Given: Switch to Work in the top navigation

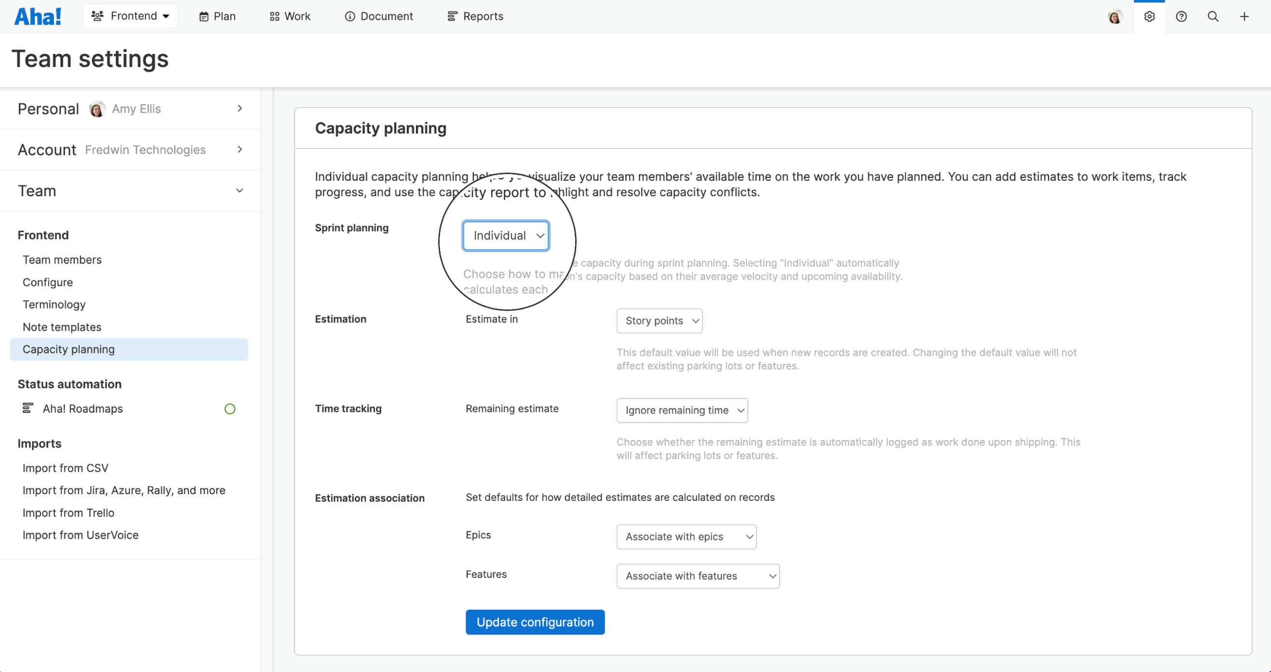Looking at the screenshot, I should point(290,16).
